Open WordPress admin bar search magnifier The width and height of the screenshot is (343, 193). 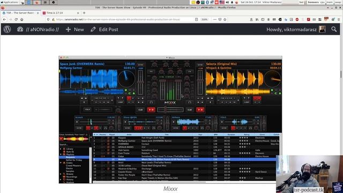(334, 29)
